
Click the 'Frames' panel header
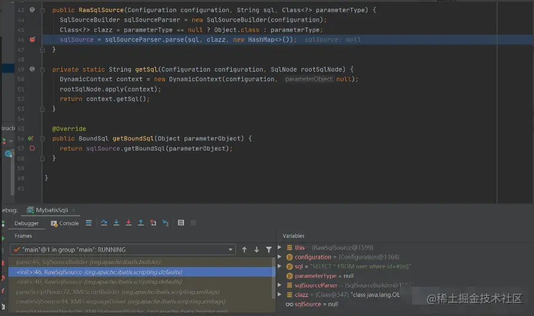(x=23, y=235)
